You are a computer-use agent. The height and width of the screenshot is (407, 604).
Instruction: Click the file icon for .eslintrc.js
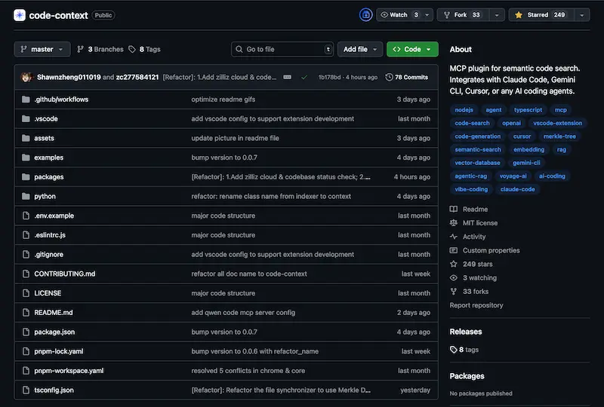point(26,235)
